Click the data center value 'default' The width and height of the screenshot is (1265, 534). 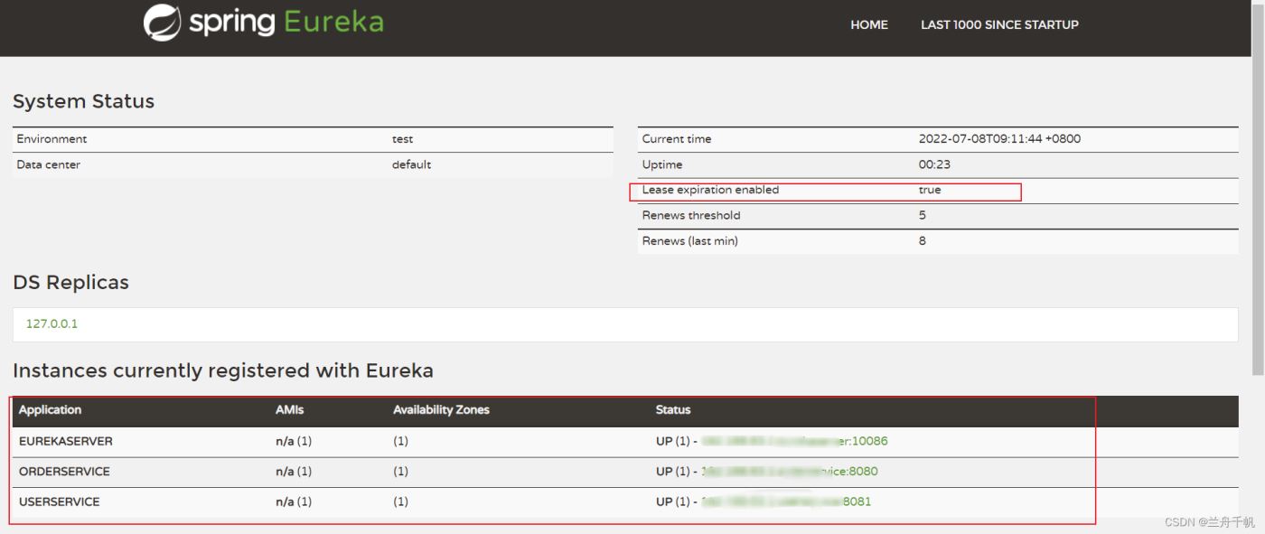pyautogui.click(x=411, y=164)
